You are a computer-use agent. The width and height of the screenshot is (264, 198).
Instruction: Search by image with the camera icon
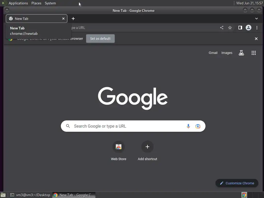[x=198, y=126]
